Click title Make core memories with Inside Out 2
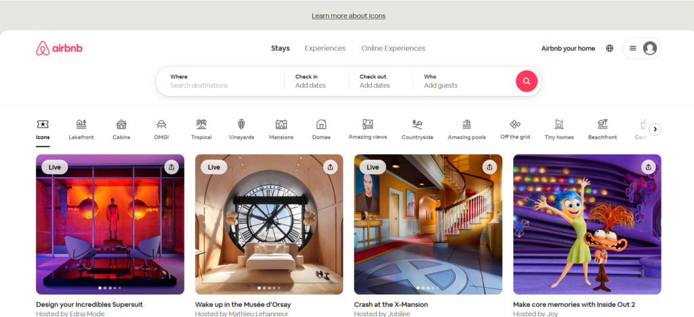The height and width of the screenshot is (317, 694). click(574, 305)
